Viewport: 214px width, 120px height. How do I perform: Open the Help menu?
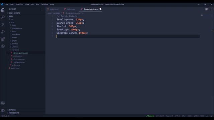52,4
